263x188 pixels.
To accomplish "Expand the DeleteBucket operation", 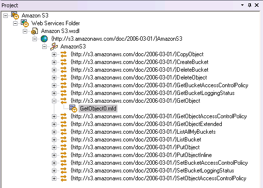I will (x=54, y=70).
